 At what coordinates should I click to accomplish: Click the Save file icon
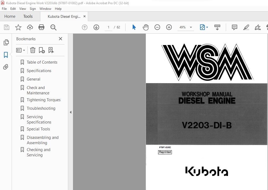(x=7, y=27)
